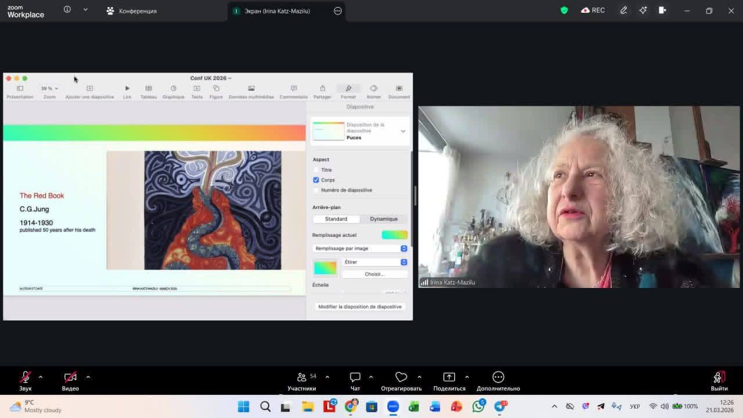Open the meeting info icon in Zoom

point(67,10)
